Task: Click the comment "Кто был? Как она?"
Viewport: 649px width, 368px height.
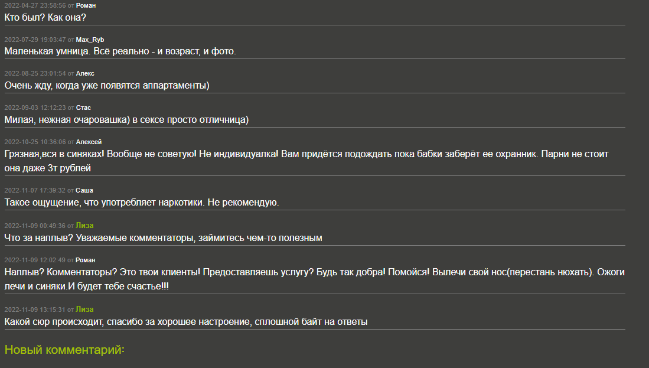Action: [45, 17]
